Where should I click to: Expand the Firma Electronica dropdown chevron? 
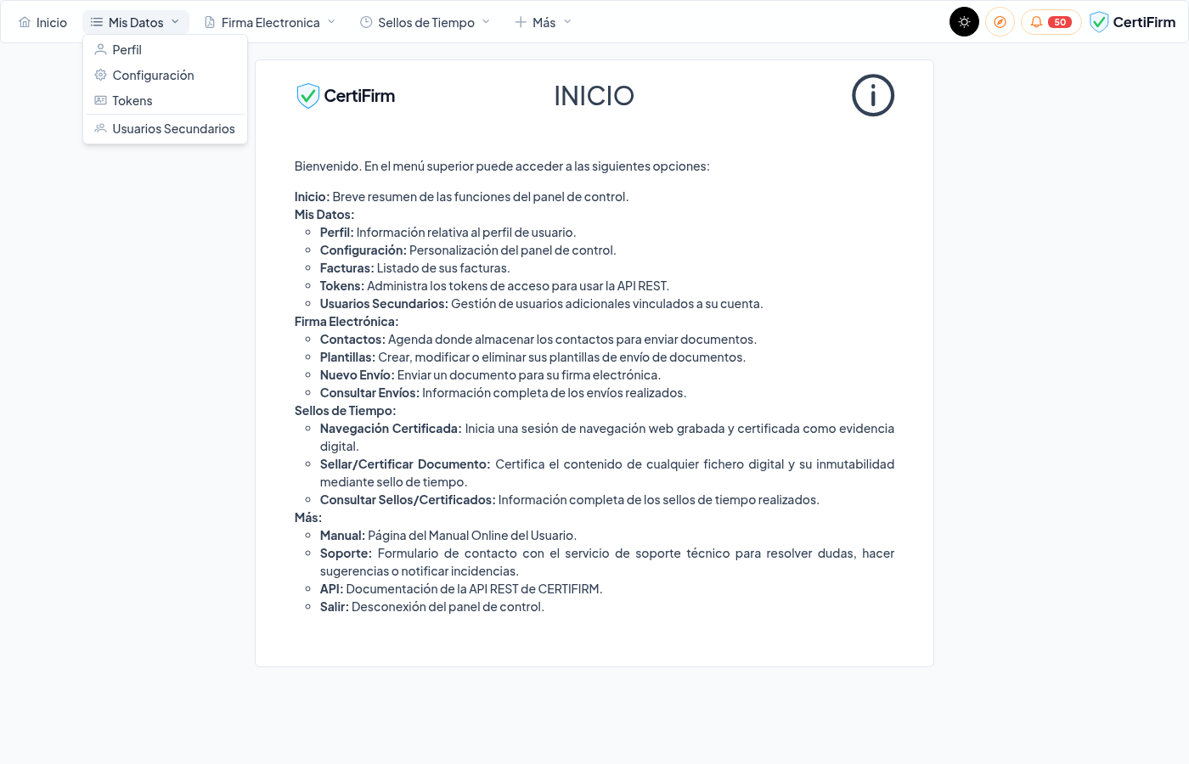331,22
